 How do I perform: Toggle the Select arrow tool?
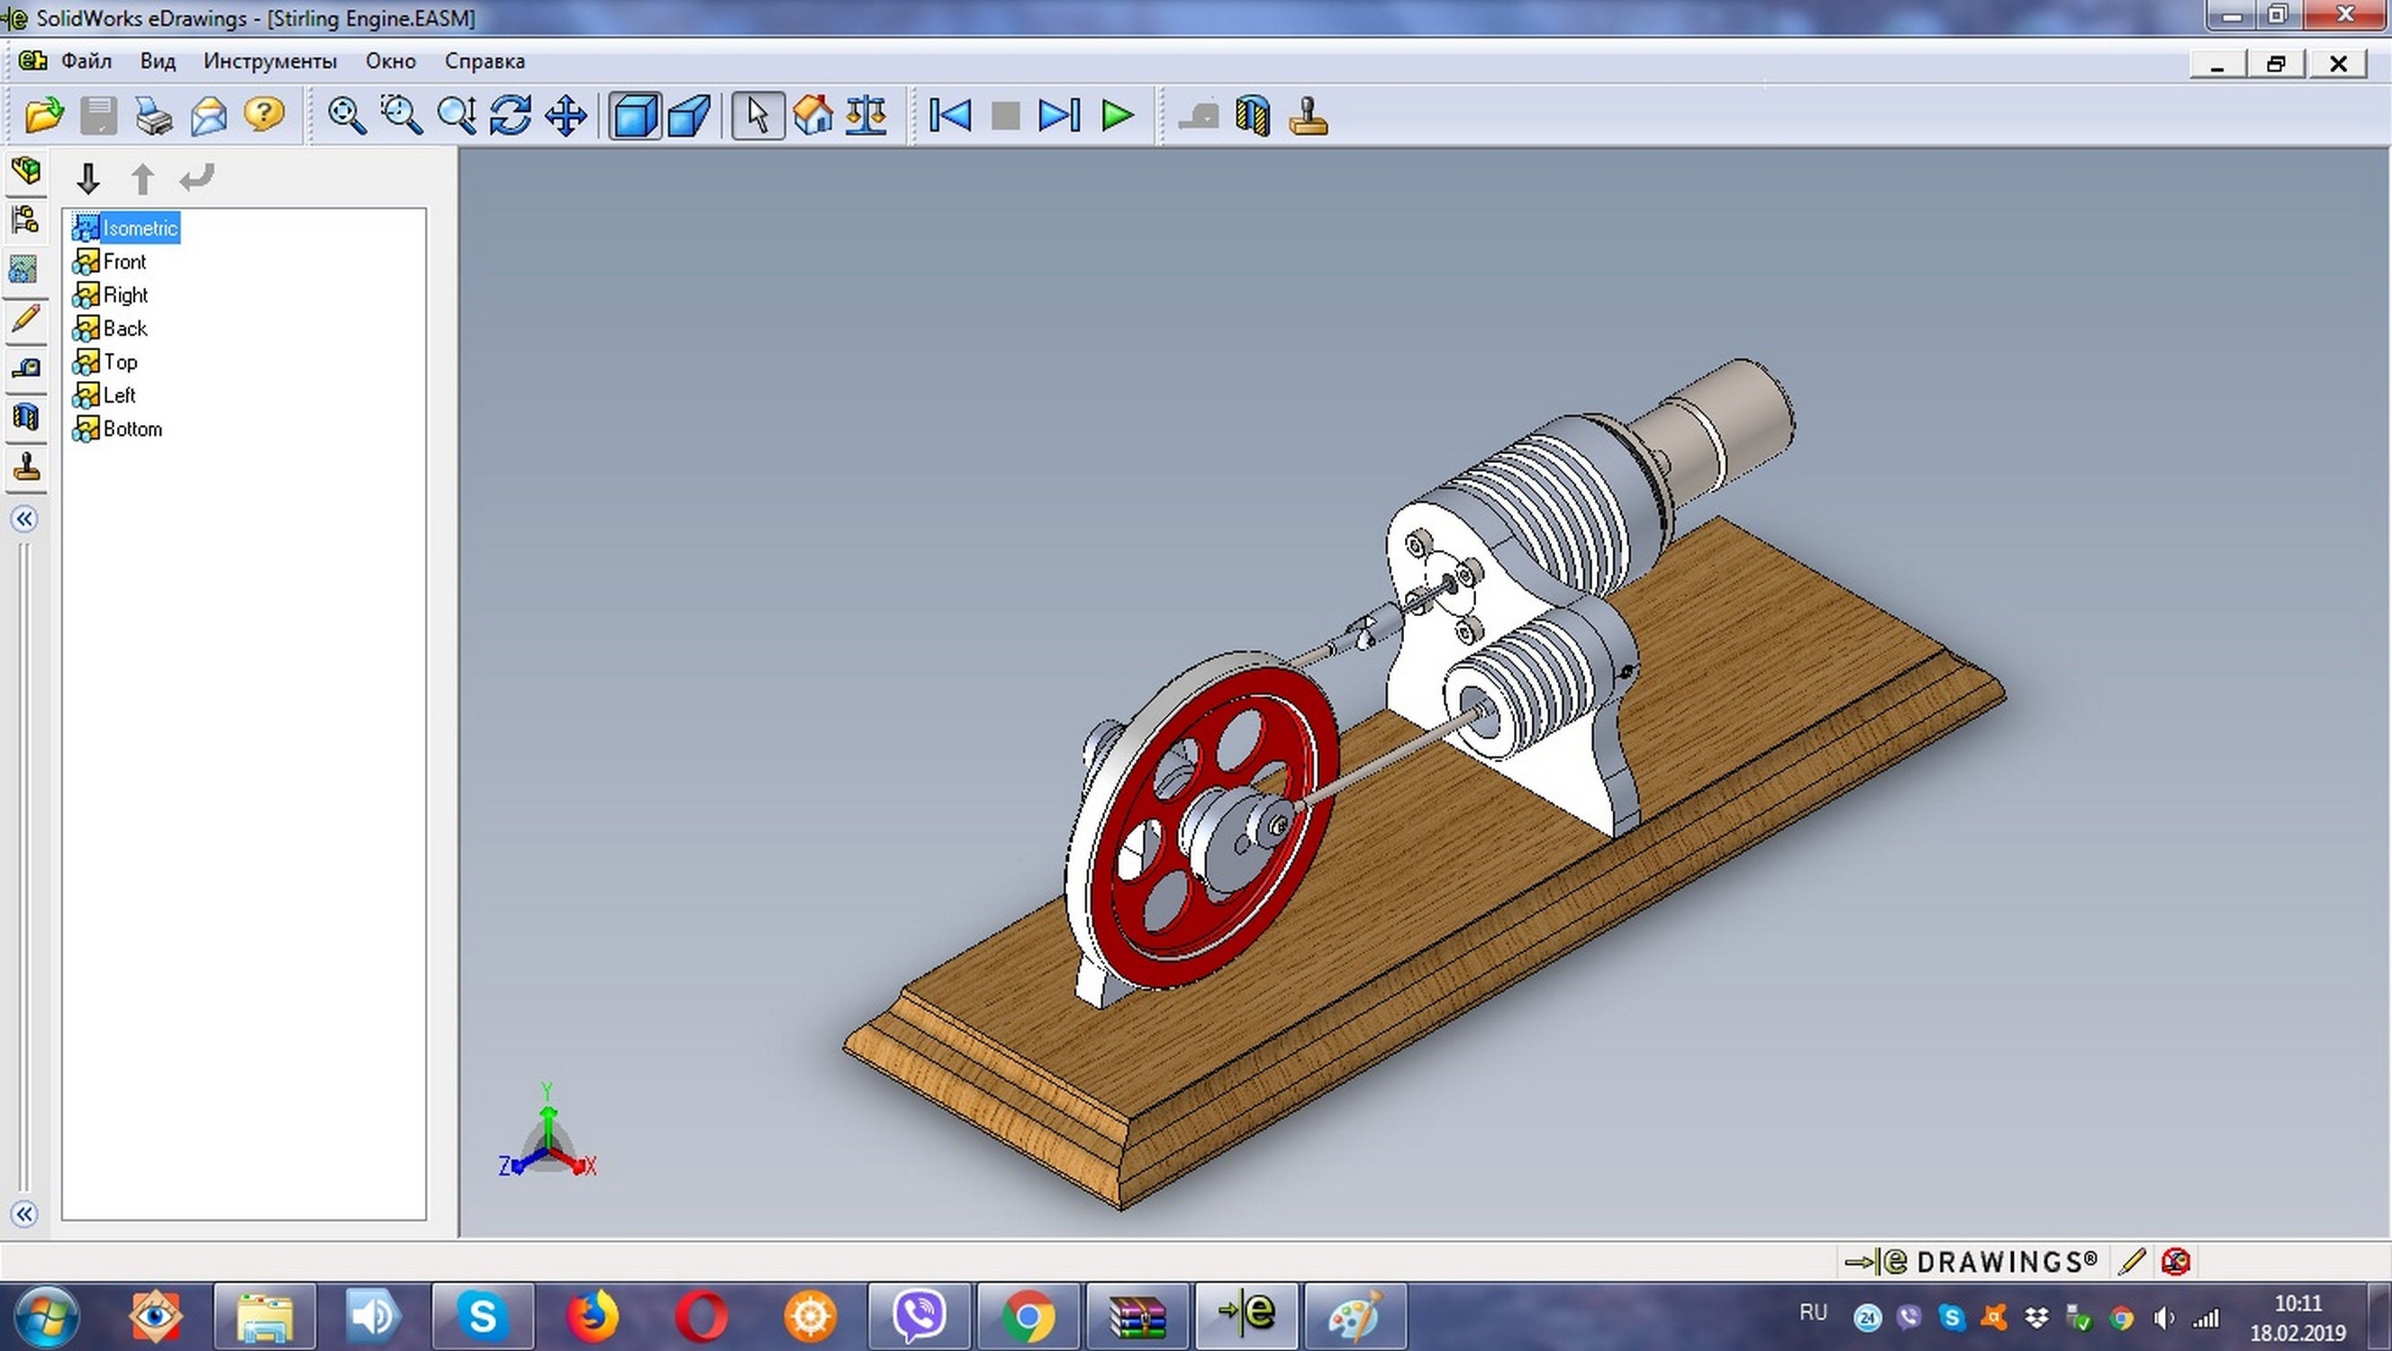click(x=757, y=115)
